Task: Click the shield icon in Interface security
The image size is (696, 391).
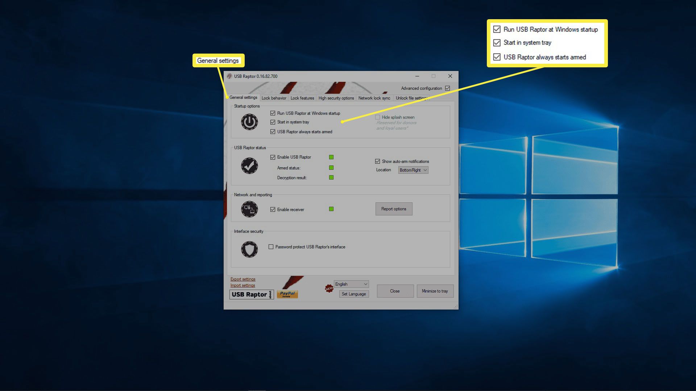Action: pyautogui.click(x=249, y=249)
